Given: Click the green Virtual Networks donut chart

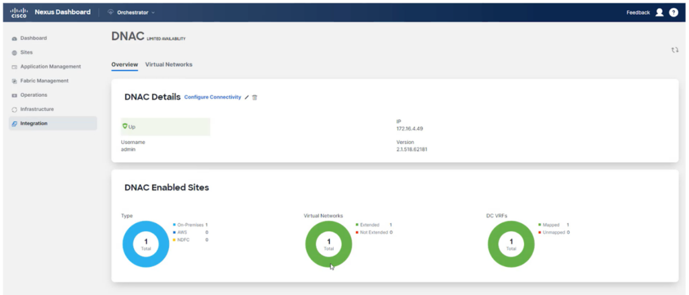Looking at the screenshot, I should point(328,244).
